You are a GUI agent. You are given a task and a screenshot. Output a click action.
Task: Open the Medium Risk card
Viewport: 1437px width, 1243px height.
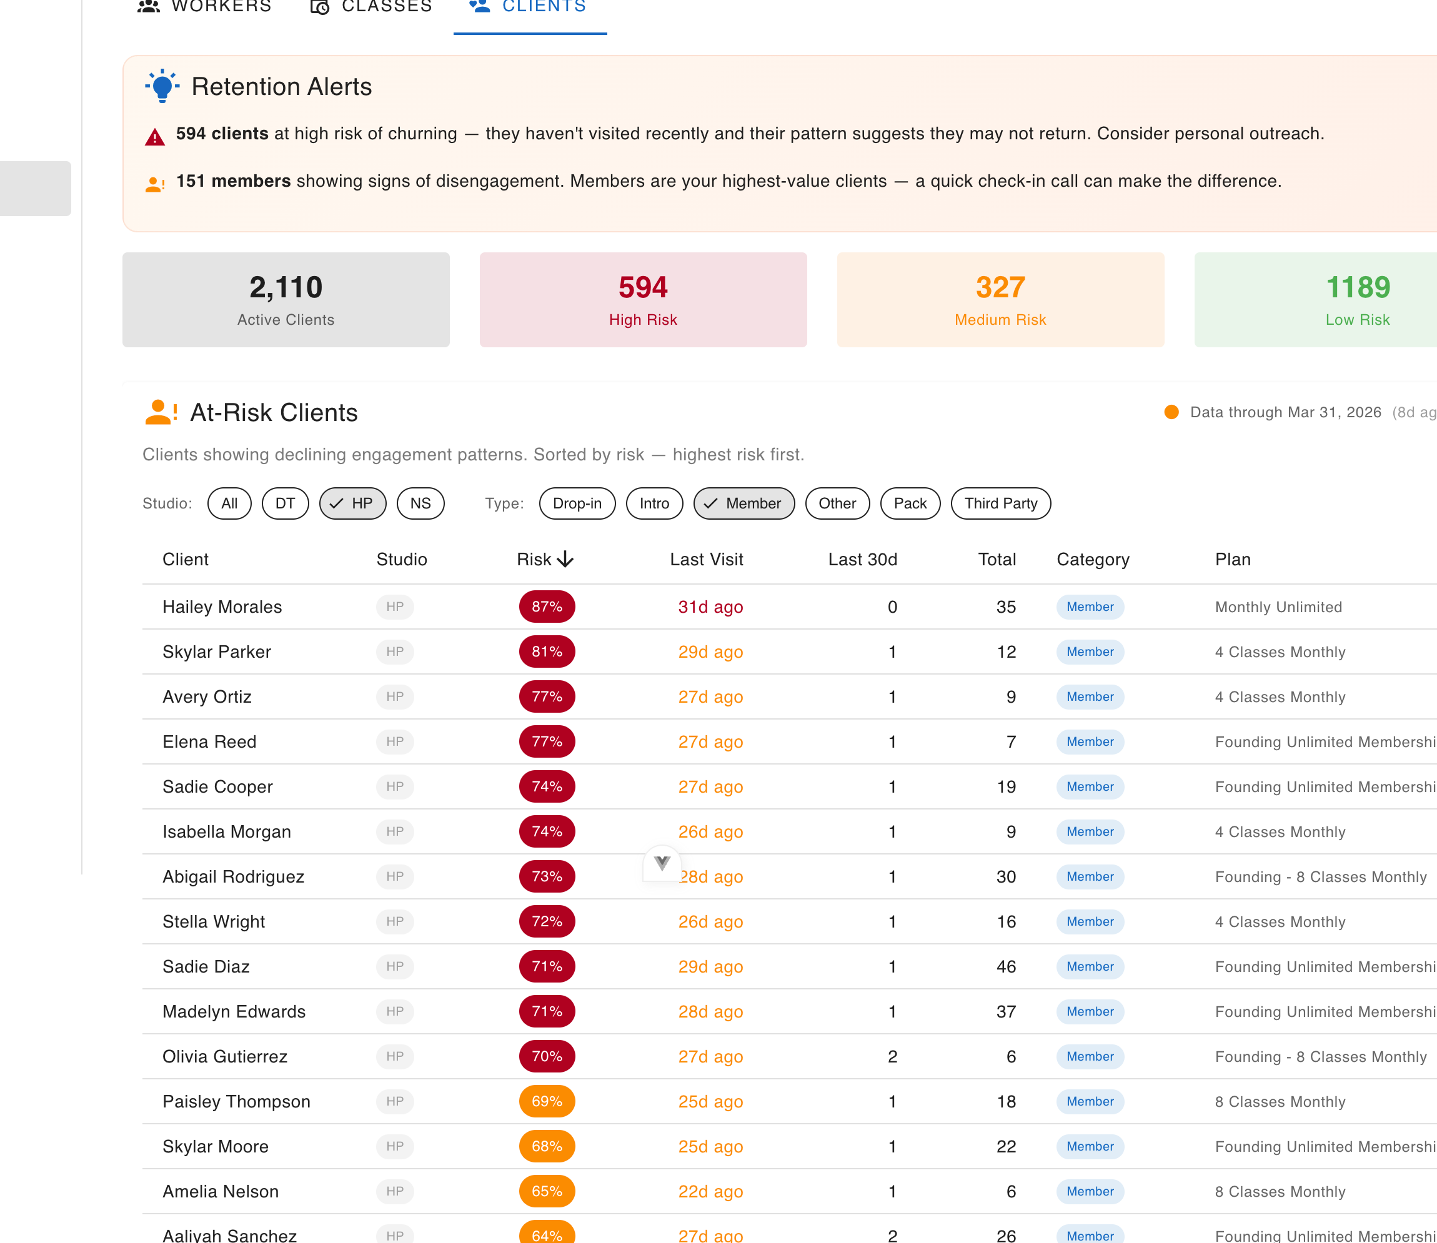(x=1000, y=300)
